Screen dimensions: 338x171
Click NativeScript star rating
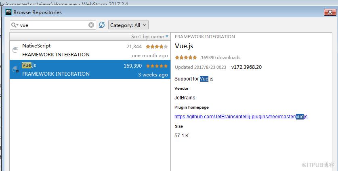click(x=157, y=46)
